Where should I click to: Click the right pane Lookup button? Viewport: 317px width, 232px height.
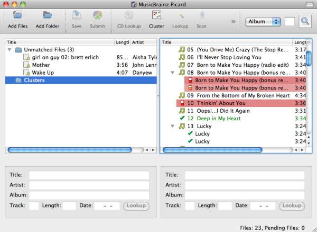[292, 206]
